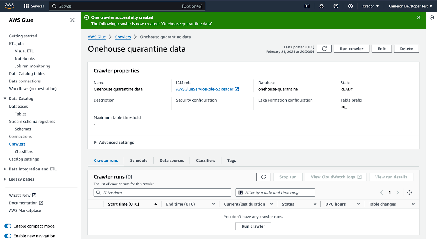Switch to the Classifiers tab
Screen dimensions: 437x239
point(205,161)
